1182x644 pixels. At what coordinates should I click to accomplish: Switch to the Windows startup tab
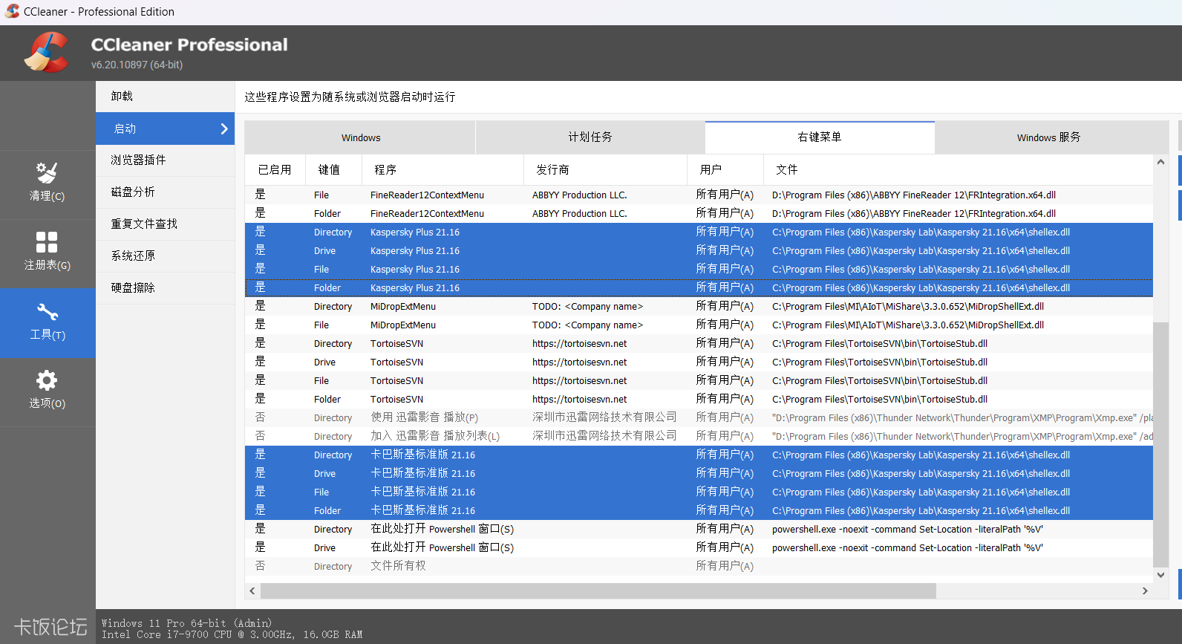point(360,137)
